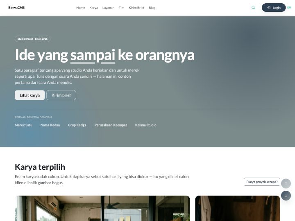295x221 pixels.
Task: Click the Grup Ketiga client name
Action: click(x=77, y=125)
